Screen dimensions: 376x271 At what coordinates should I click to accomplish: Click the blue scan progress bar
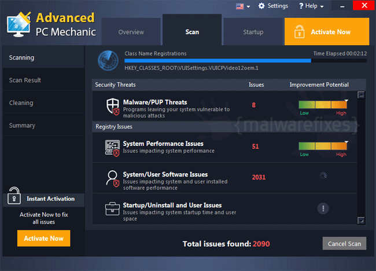(x=245, y=61)
